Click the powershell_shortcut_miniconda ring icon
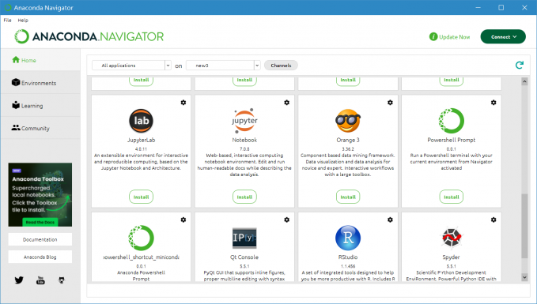The image size is (537, 304). [x=141, y=238]
